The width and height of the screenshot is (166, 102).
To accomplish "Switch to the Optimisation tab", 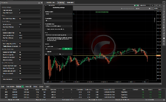I will point(70,2).
